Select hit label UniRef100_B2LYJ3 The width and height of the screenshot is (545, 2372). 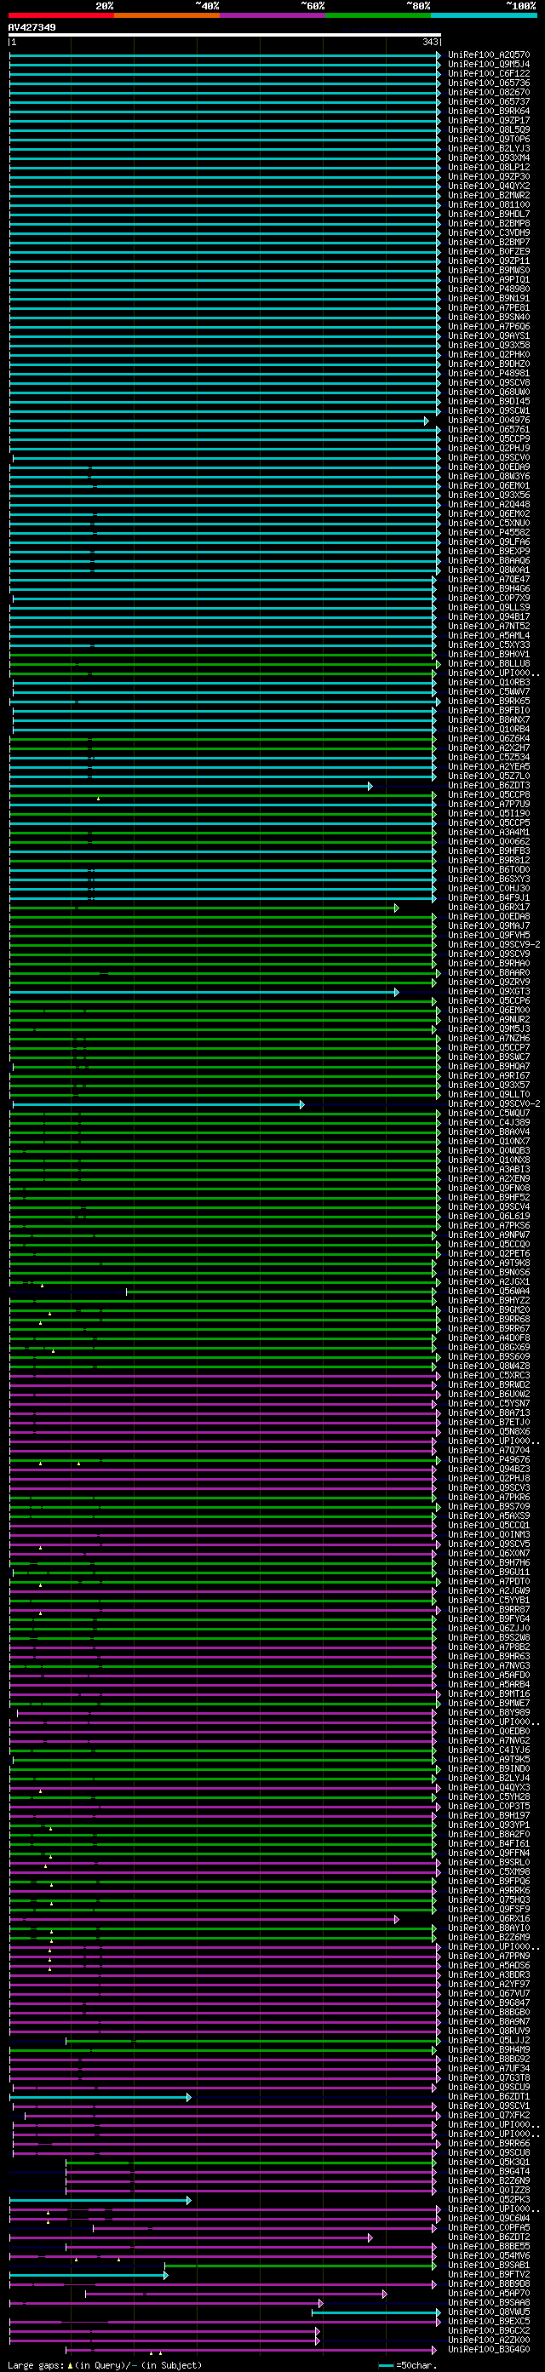[488, 148]
